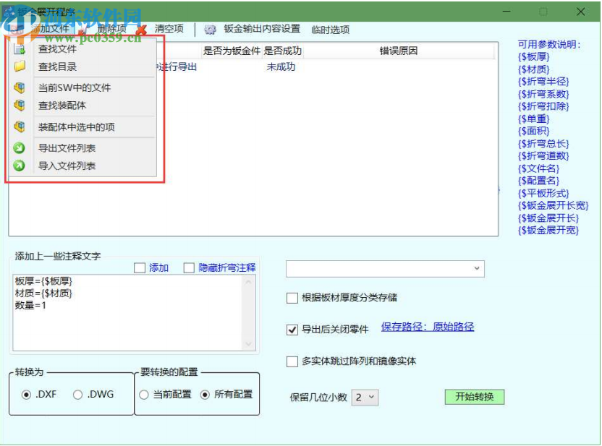602x446 pixels.
Task: Click the red X 清空项 icon
Action: tap(142, 29)
